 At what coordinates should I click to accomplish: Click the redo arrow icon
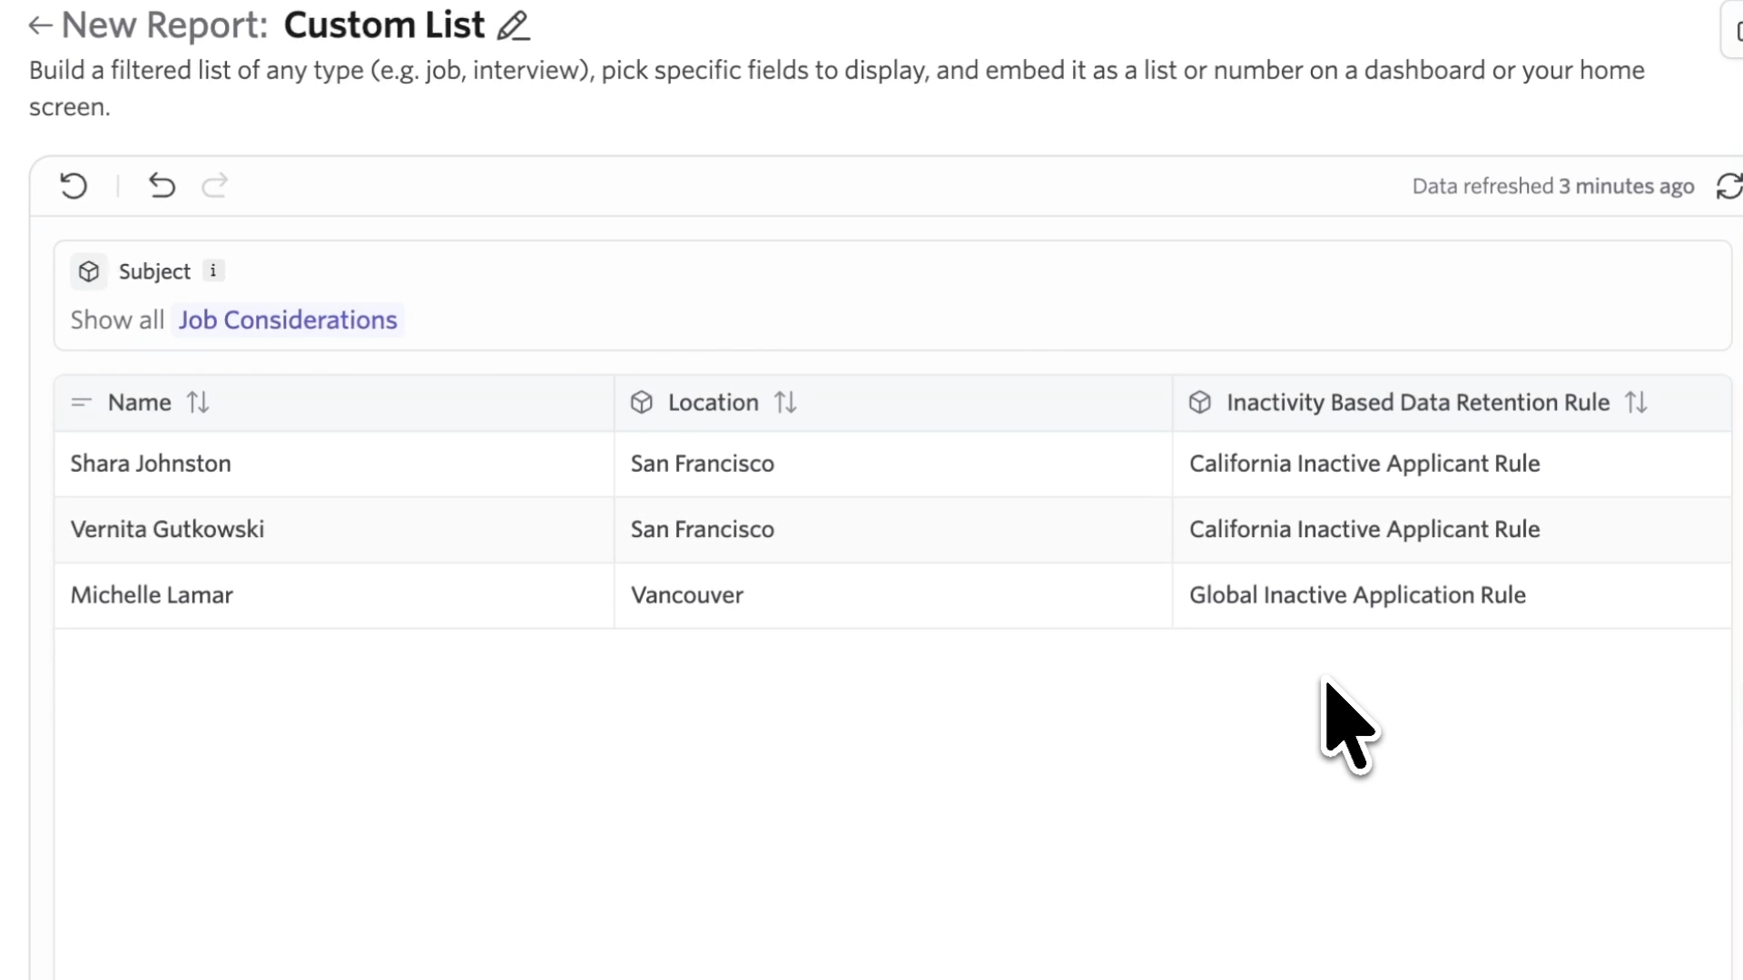(214, 186)
